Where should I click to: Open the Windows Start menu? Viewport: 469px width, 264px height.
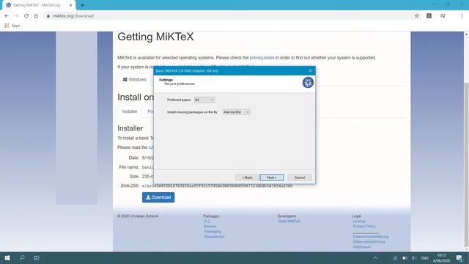(x=7, y=257)
